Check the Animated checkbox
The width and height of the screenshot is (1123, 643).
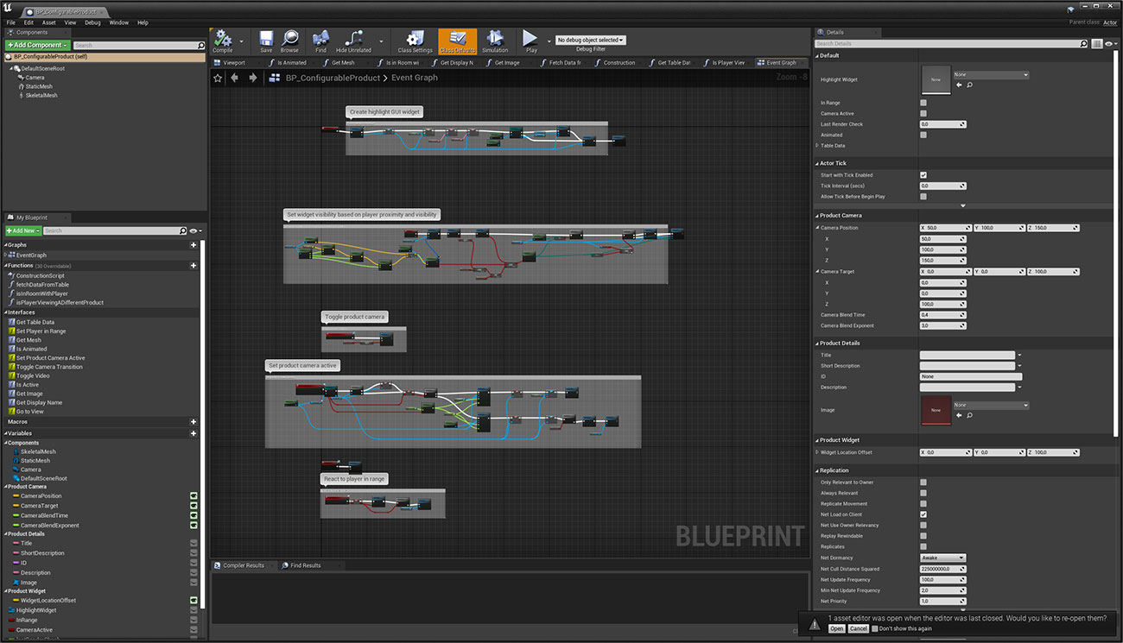[923, 135]
